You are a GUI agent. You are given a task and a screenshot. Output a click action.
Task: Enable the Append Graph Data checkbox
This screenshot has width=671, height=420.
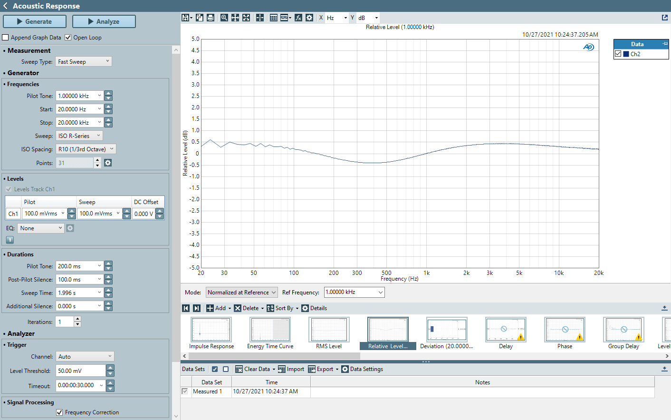coord(6,37)
